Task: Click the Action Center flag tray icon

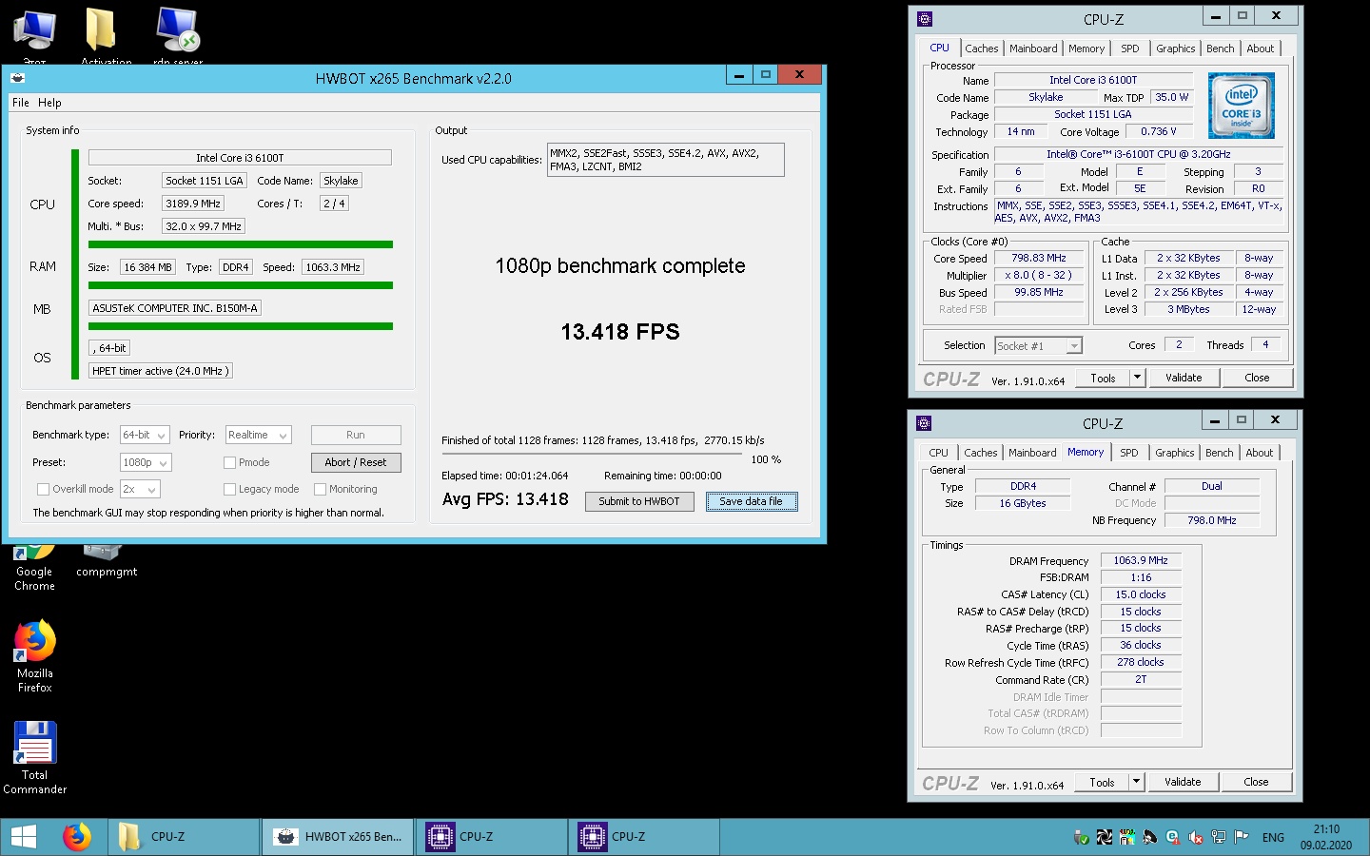Action: pyautogui.click(x=1241, y=837)
